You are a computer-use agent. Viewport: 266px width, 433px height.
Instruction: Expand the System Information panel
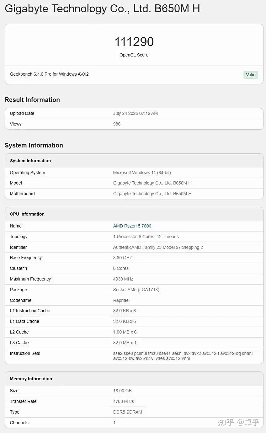point(30,161)
